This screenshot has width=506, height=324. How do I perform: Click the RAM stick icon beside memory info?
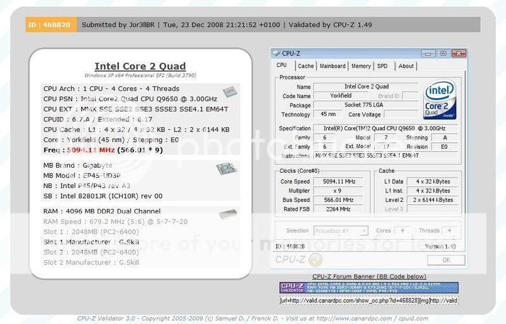pos(228,215)
